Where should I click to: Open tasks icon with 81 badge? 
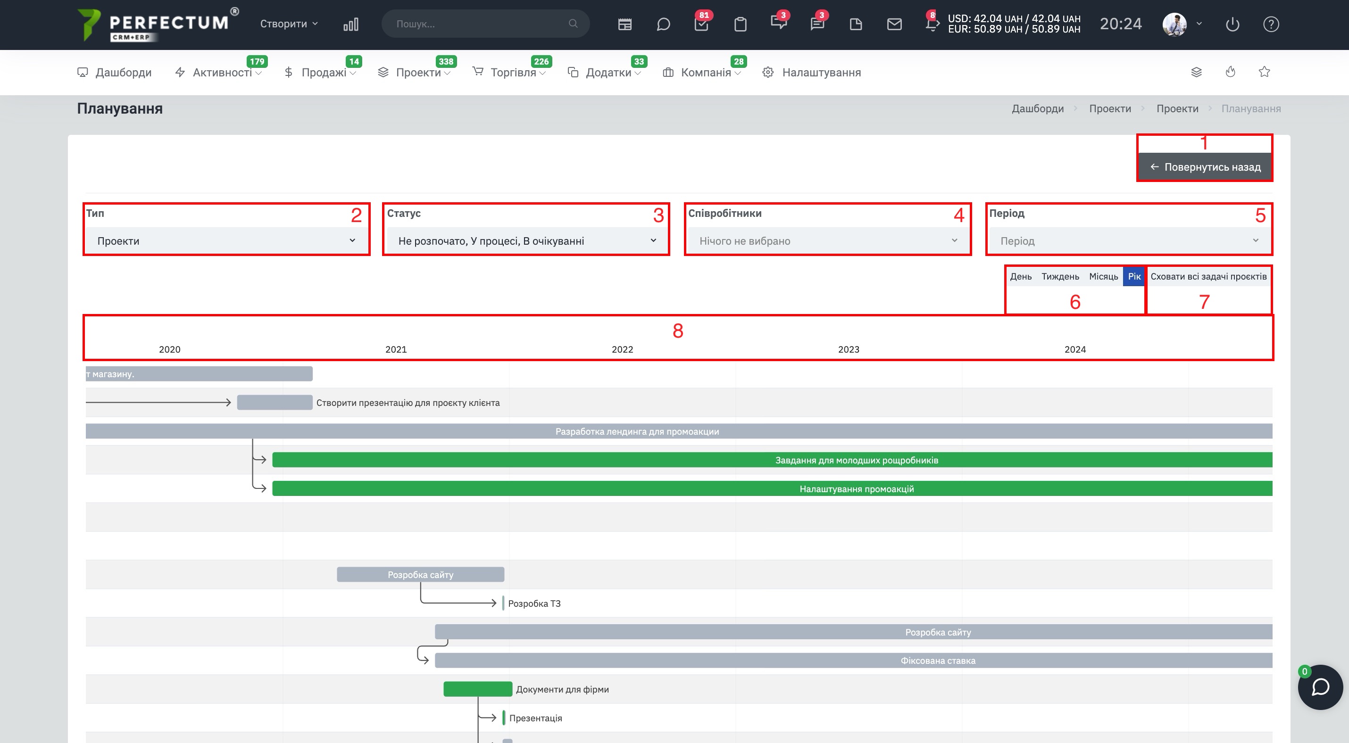(701, 24)
